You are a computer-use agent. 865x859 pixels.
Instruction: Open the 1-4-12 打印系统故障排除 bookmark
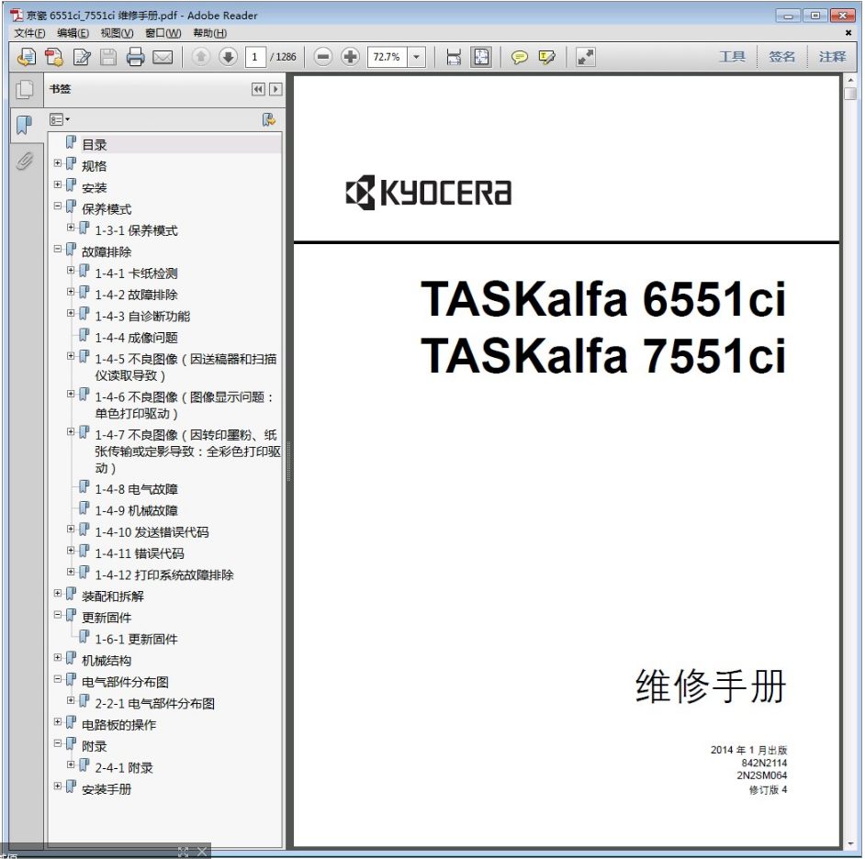pyautogui.click(x=164, y=575)
